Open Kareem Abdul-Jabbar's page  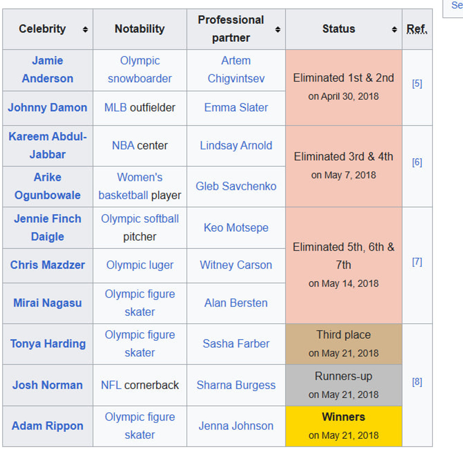pos(47,145)
